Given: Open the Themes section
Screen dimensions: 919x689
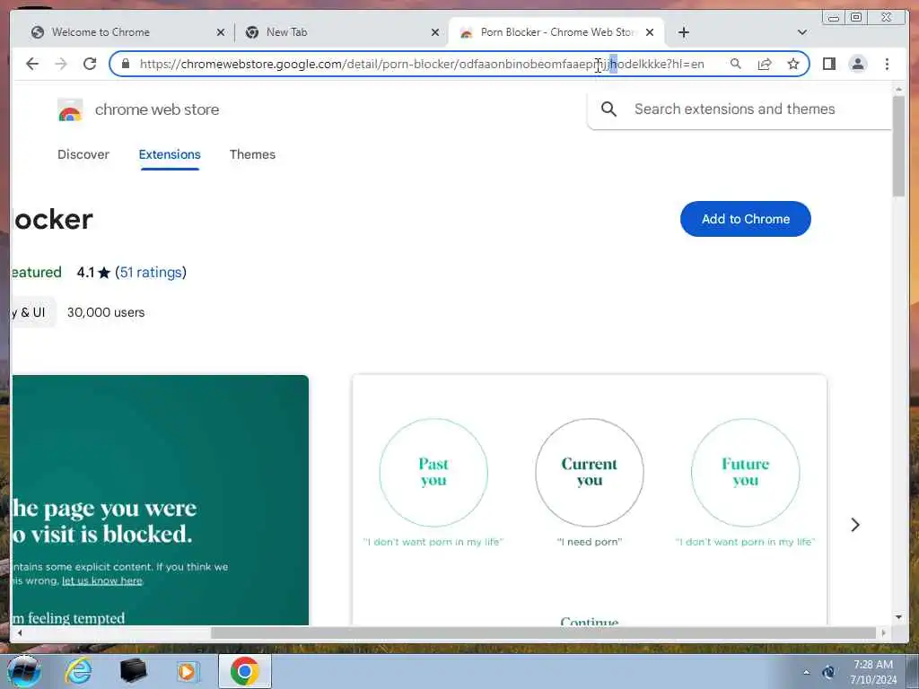Looking at the screenshot, I should tap(252, 154).
